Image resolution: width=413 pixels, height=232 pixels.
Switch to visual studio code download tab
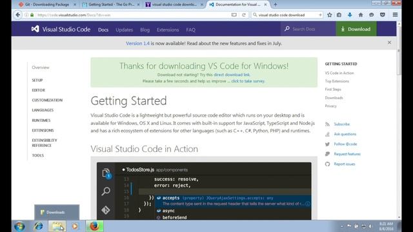pyautogui.click(x=174, y=5)
